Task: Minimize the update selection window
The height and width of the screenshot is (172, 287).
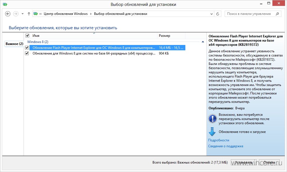Action: (x=261, y=3)
